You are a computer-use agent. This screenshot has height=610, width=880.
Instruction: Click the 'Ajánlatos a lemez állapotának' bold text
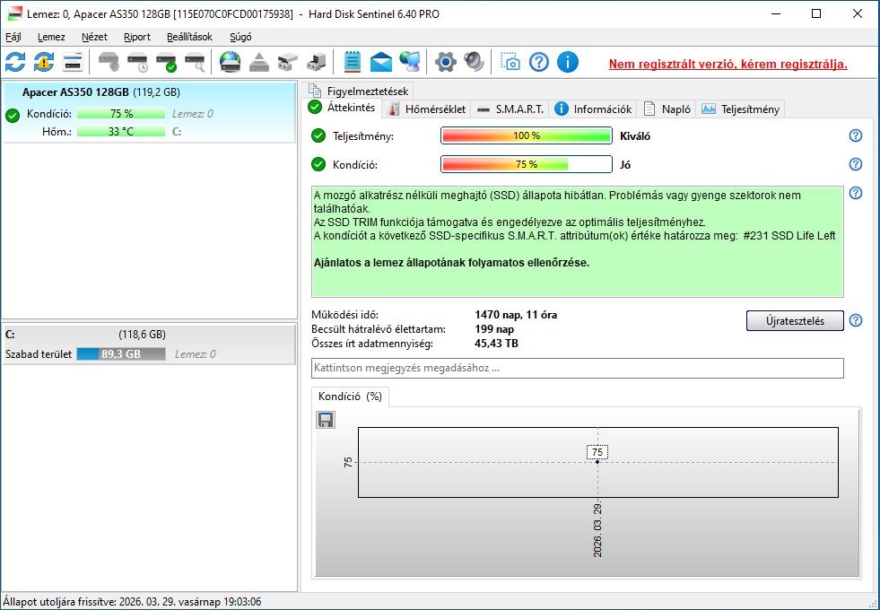tap(452, 263)
